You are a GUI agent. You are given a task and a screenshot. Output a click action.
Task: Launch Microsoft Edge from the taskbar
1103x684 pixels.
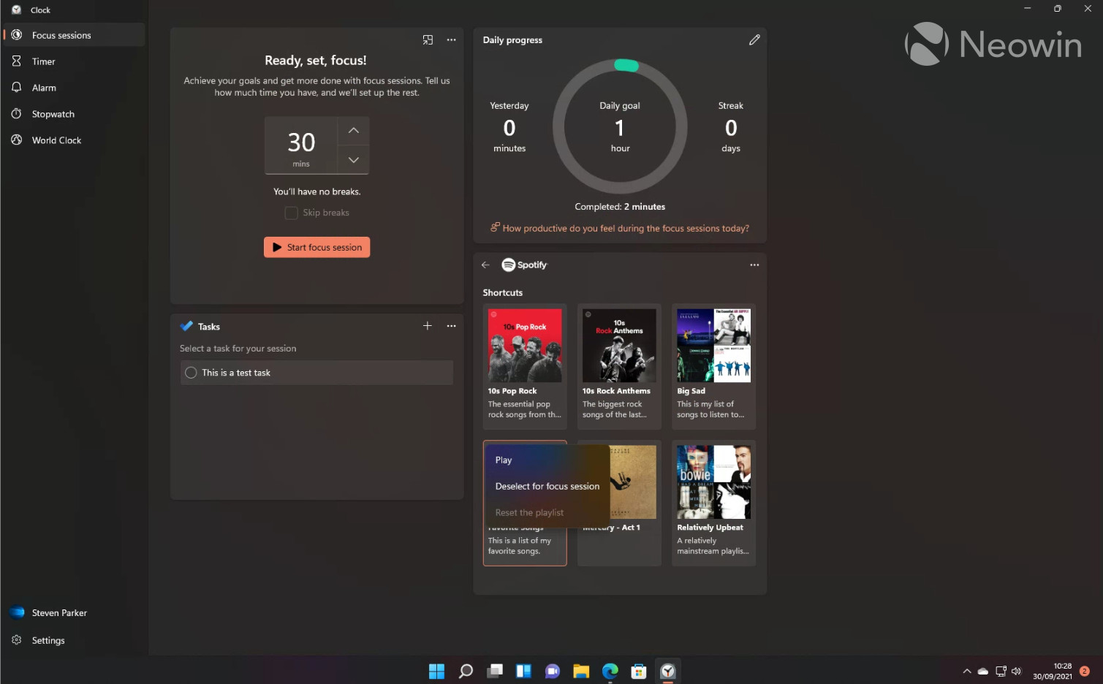(610, 670)
